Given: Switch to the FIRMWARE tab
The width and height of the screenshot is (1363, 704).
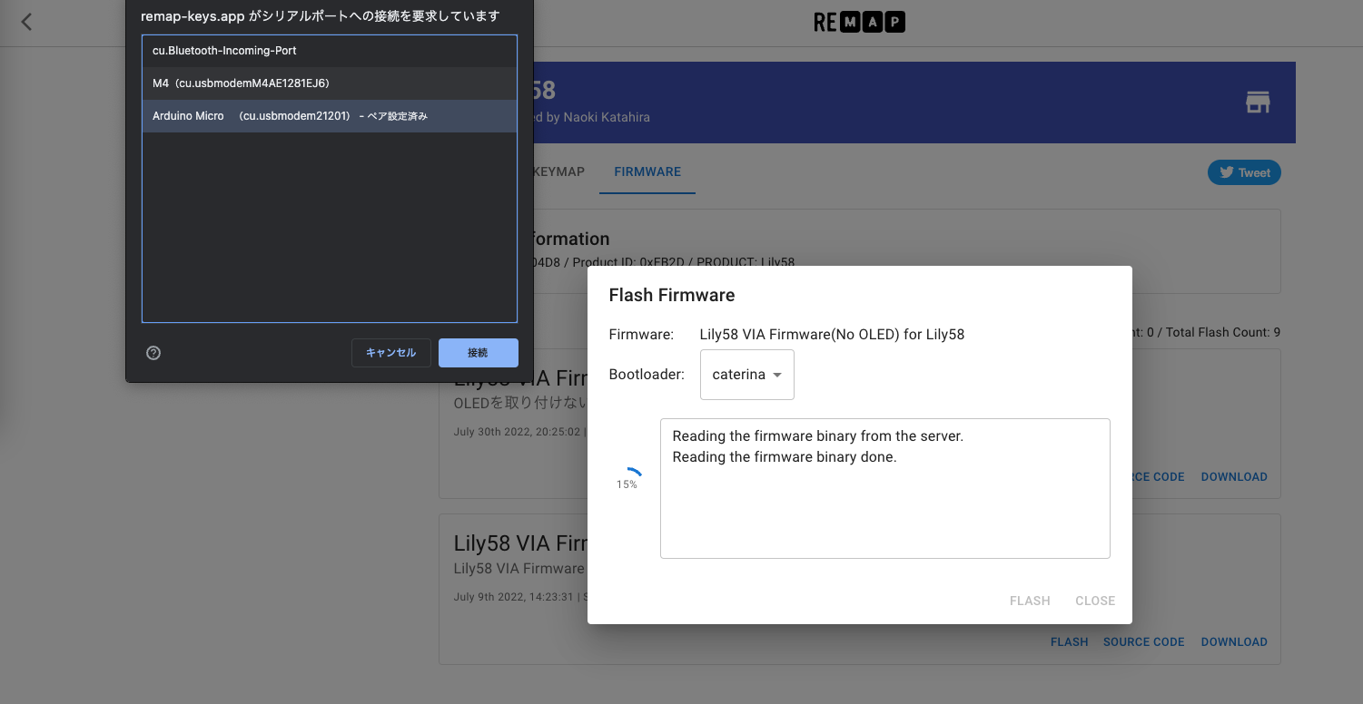Looking at the screenshot, I should [x=647, y=171].
